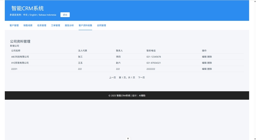Viewport: 256px width, 140px height.
Task: Delete the ABC科技有限公司 row
Action: click(x=210, y=57)
